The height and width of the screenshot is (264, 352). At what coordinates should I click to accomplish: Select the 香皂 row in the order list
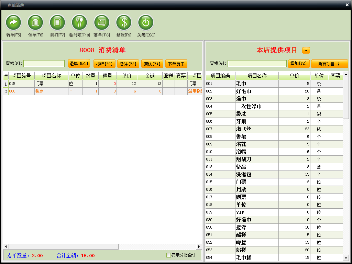[x=102, y=91]
